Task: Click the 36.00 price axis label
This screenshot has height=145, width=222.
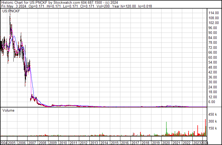Action: (213, 77)
